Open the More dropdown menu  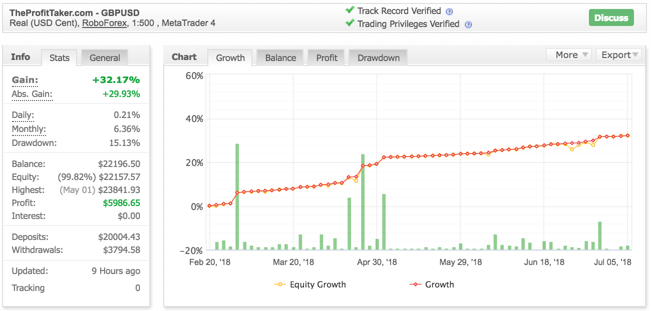568,55
